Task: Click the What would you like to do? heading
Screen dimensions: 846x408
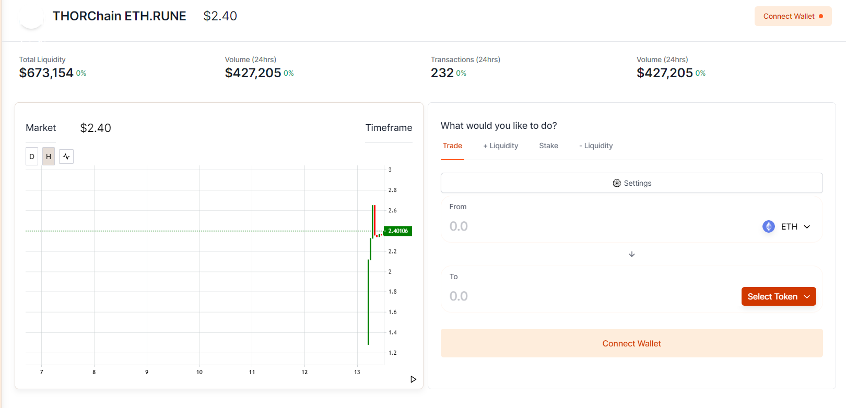Action: pos(499,126)
